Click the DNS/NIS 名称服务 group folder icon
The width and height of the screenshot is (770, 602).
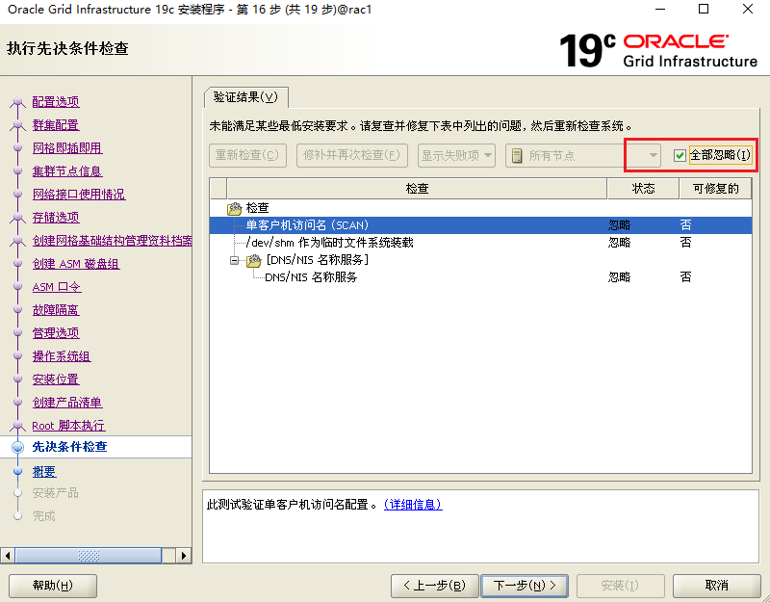pos(253,260)
